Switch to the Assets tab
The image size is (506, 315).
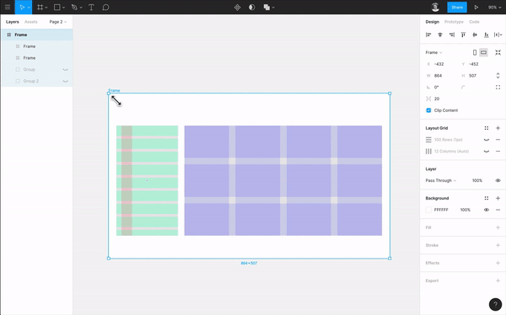[31, 22]
